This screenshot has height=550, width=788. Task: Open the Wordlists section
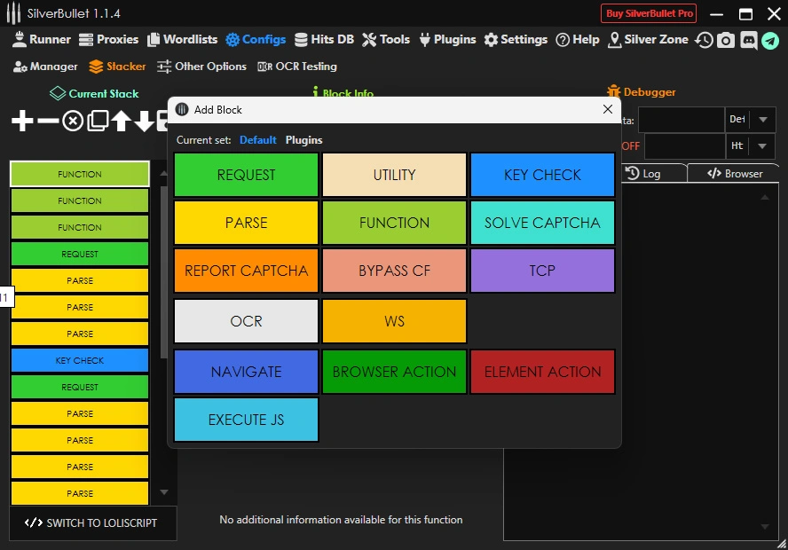(183, 39)
